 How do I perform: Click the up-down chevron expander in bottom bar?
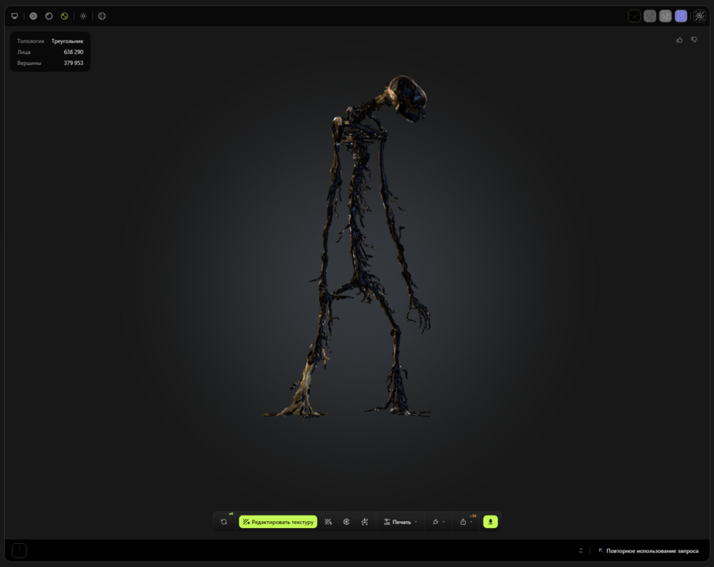[x=581, y=550]
